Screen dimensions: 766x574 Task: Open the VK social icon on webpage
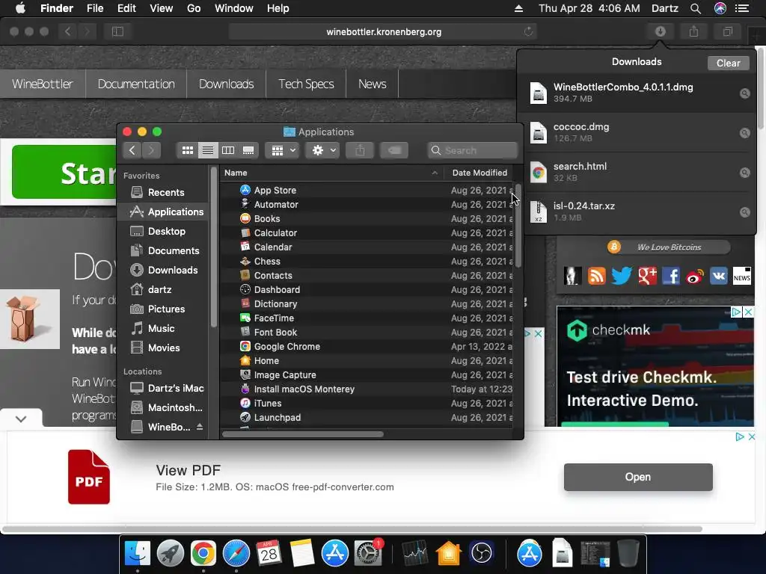click(718, 277)
